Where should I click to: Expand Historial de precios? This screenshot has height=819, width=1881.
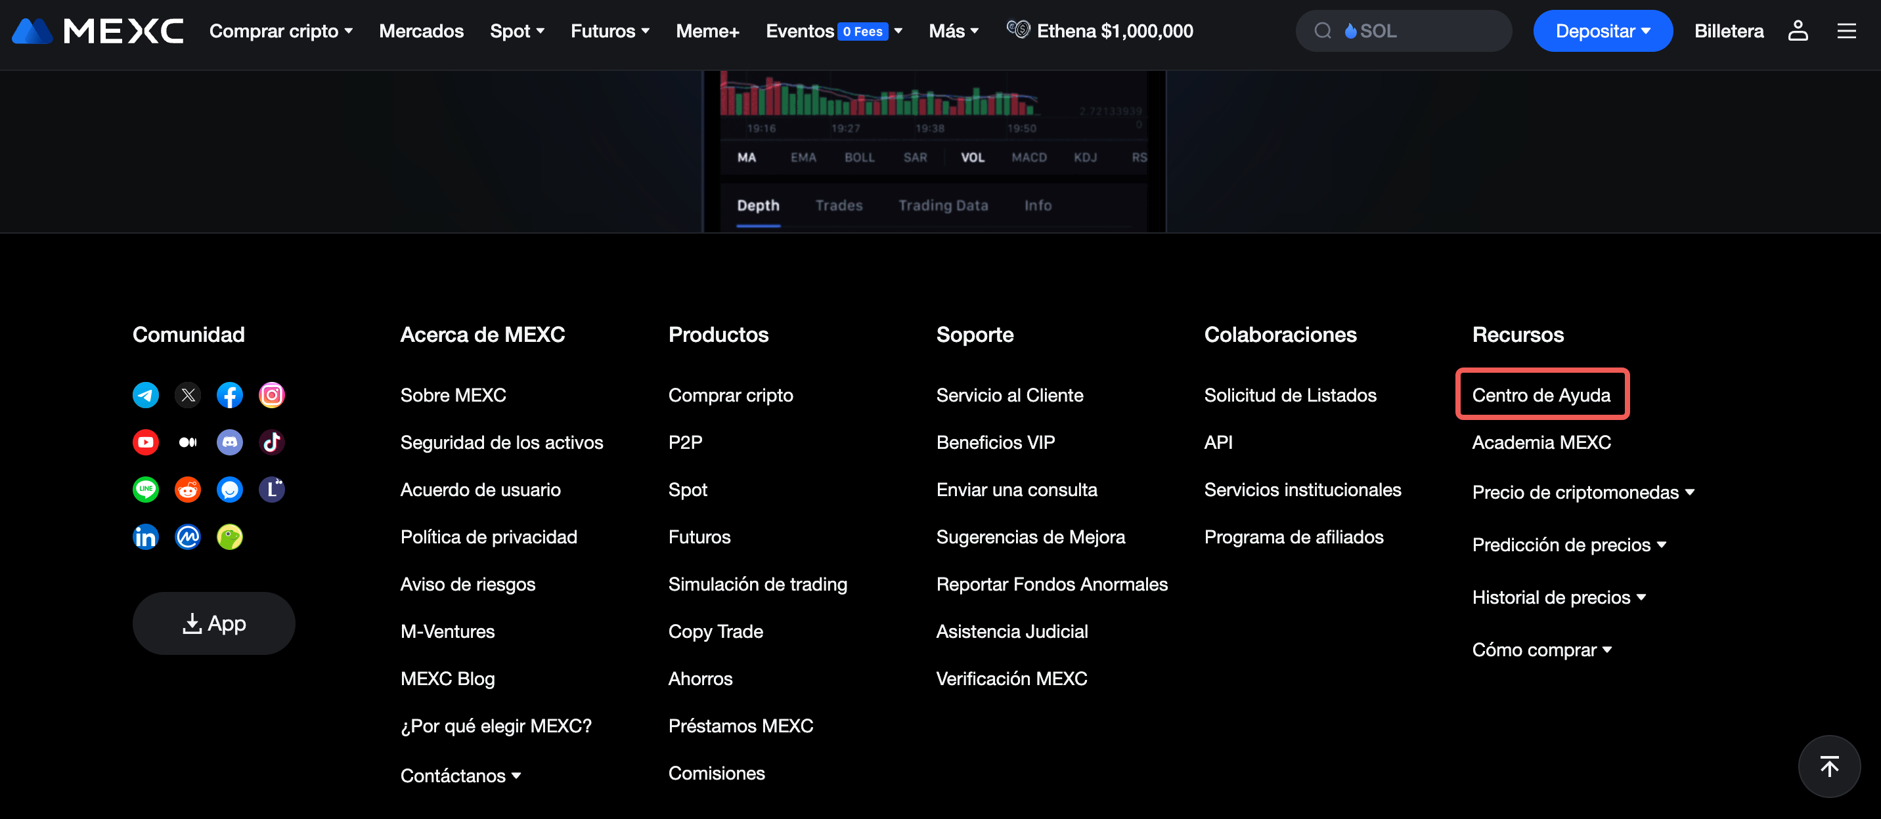click(x=1559, y=597)
